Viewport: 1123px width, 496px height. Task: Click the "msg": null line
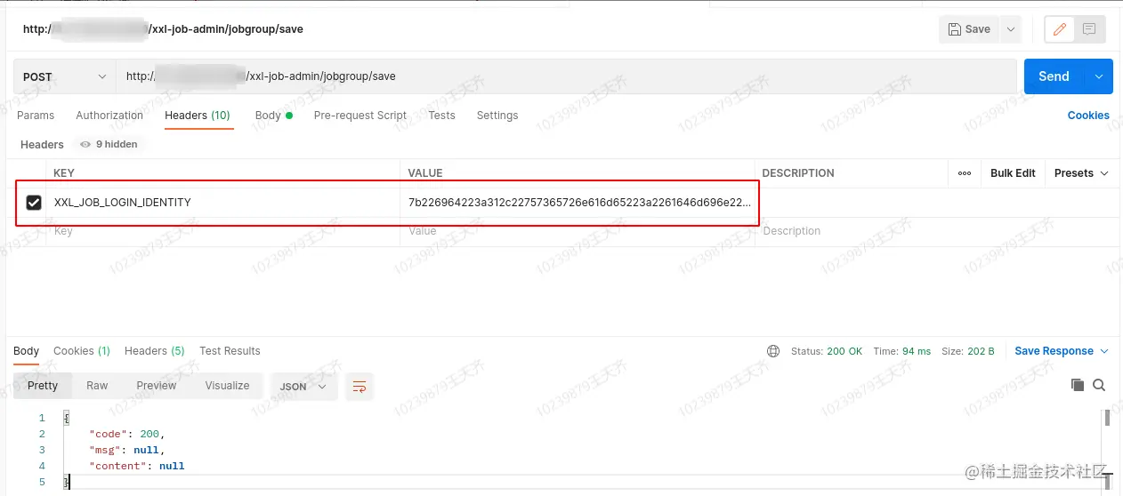(x=126, y=450)
